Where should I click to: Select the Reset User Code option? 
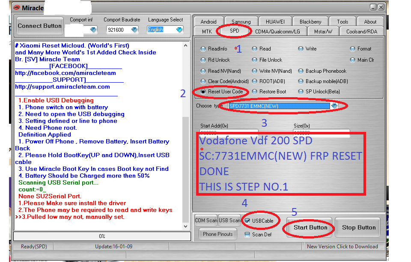[203, 92]
